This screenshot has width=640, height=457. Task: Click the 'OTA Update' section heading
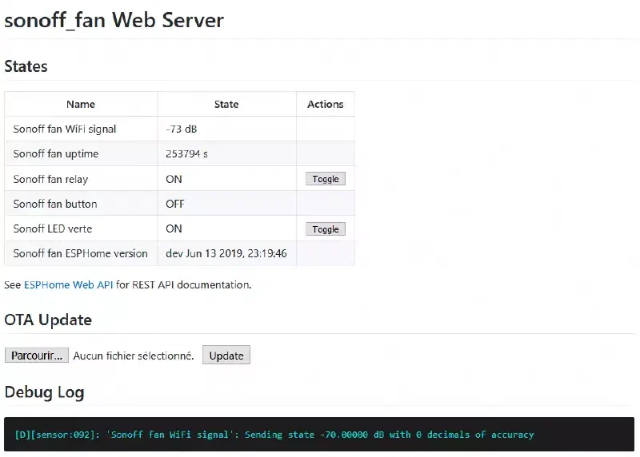pos(48,320)
